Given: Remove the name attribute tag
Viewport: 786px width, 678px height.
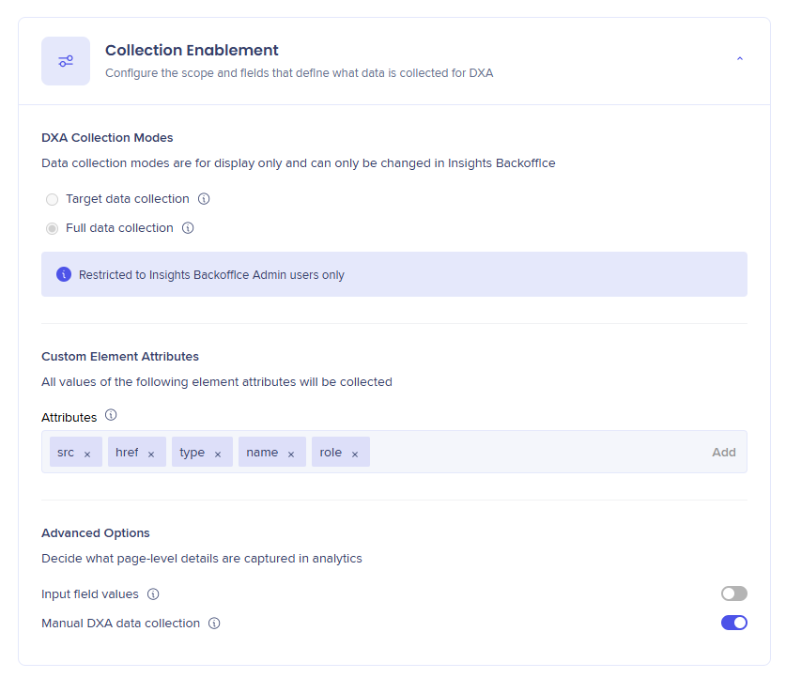Looking at the screenshot, I should (x=291, y=454).
